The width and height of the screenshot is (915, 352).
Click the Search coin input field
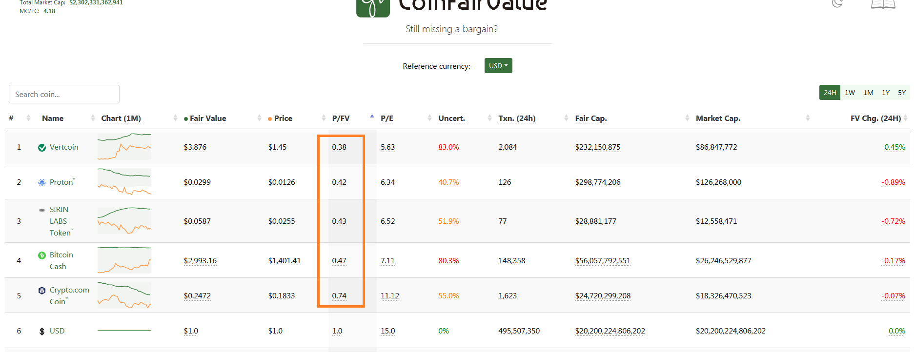(64, 94)
